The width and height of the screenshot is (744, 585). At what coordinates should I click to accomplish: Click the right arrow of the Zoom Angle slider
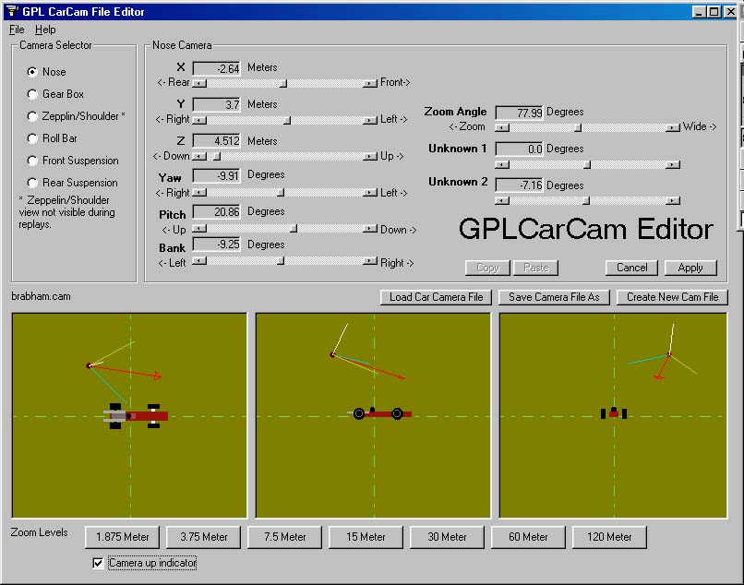click(673, 128)
